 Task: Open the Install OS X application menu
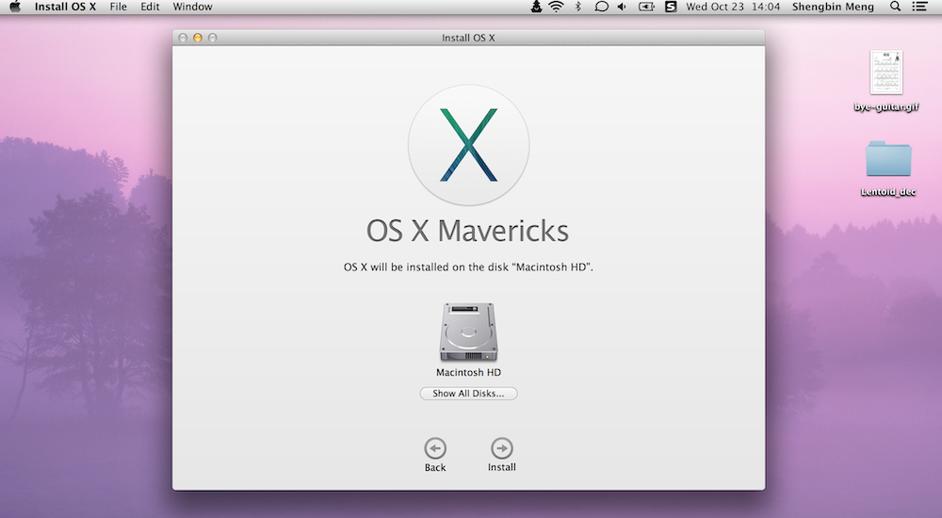coord(65,7)
